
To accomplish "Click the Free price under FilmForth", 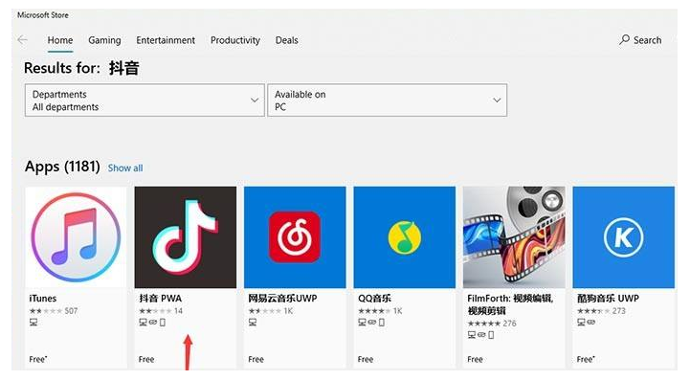I will tap(476, 359).
